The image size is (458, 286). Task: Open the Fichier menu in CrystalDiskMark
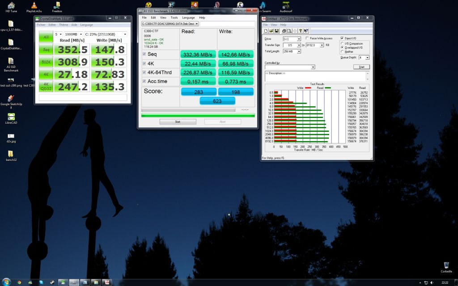41,25
